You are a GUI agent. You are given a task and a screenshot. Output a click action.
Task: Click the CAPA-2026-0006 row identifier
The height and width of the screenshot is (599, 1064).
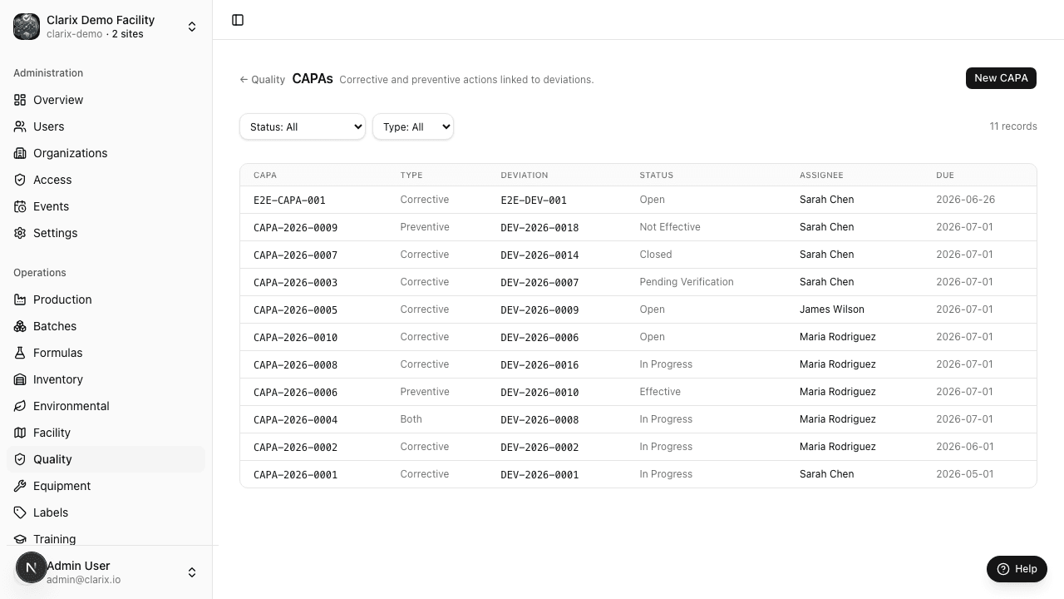pos(295,392)
